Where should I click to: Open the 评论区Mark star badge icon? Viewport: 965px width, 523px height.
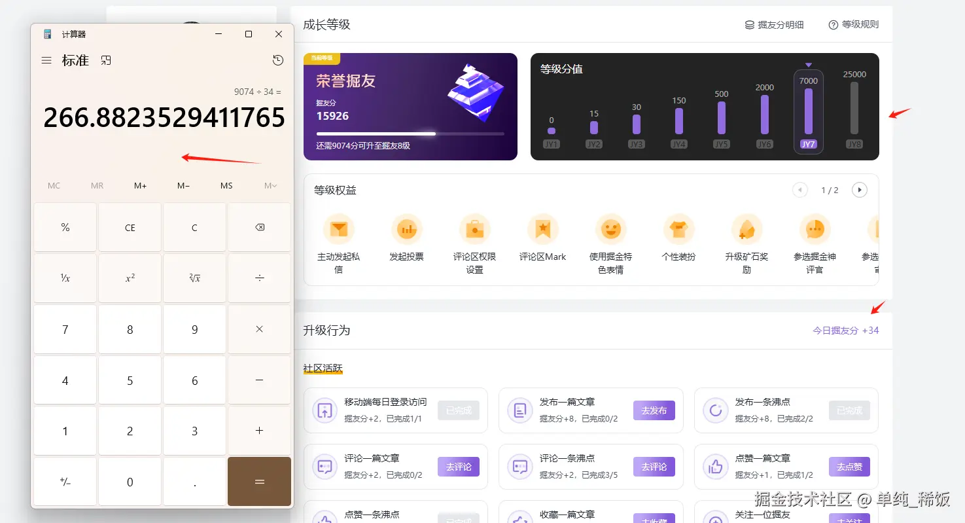pos(542,230)
